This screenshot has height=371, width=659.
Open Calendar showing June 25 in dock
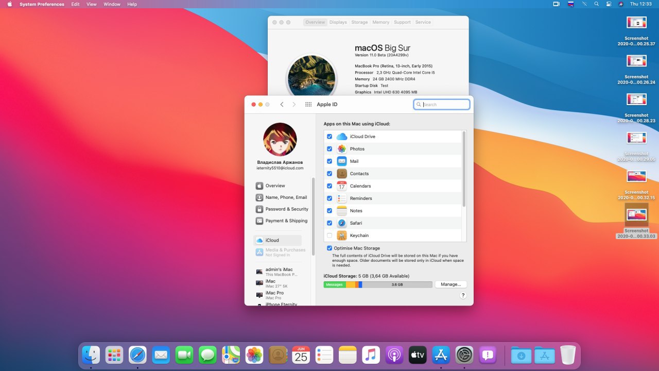point(301,355)
